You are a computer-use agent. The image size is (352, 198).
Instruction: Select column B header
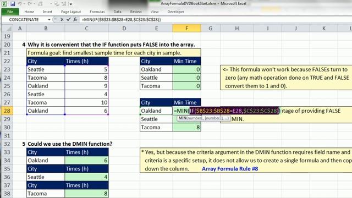[46, 28]
